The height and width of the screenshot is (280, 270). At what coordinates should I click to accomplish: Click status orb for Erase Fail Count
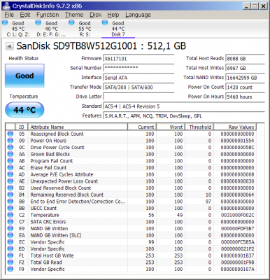(10, 167)
